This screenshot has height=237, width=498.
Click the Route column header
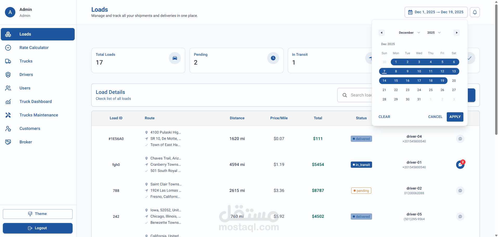pos(150,118)
